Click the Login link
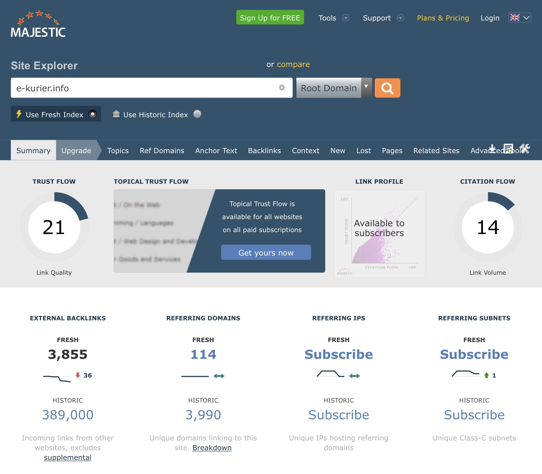542x474 pixels. 490,18
